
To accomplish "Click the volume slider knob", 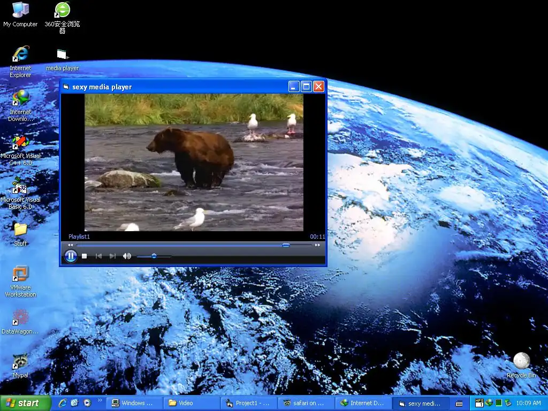I will [x=154, y=256].
